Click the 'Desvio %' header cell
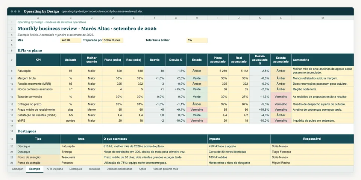Screen dimensions: 361x180 (176, 60)
